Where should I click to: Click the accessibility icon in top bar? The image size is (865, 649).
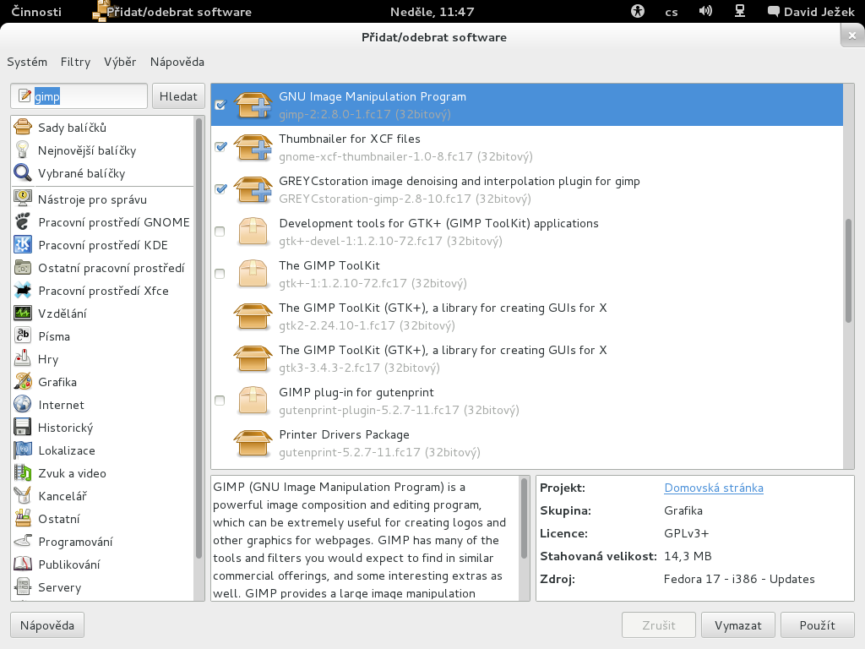click(638, 11)
